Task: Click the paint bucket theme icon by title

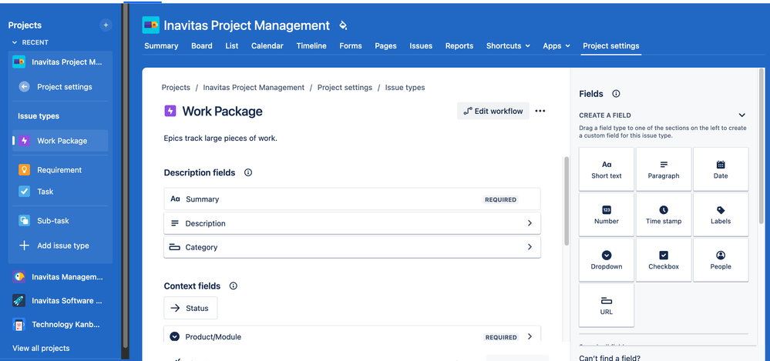Action: coord(343,25)
